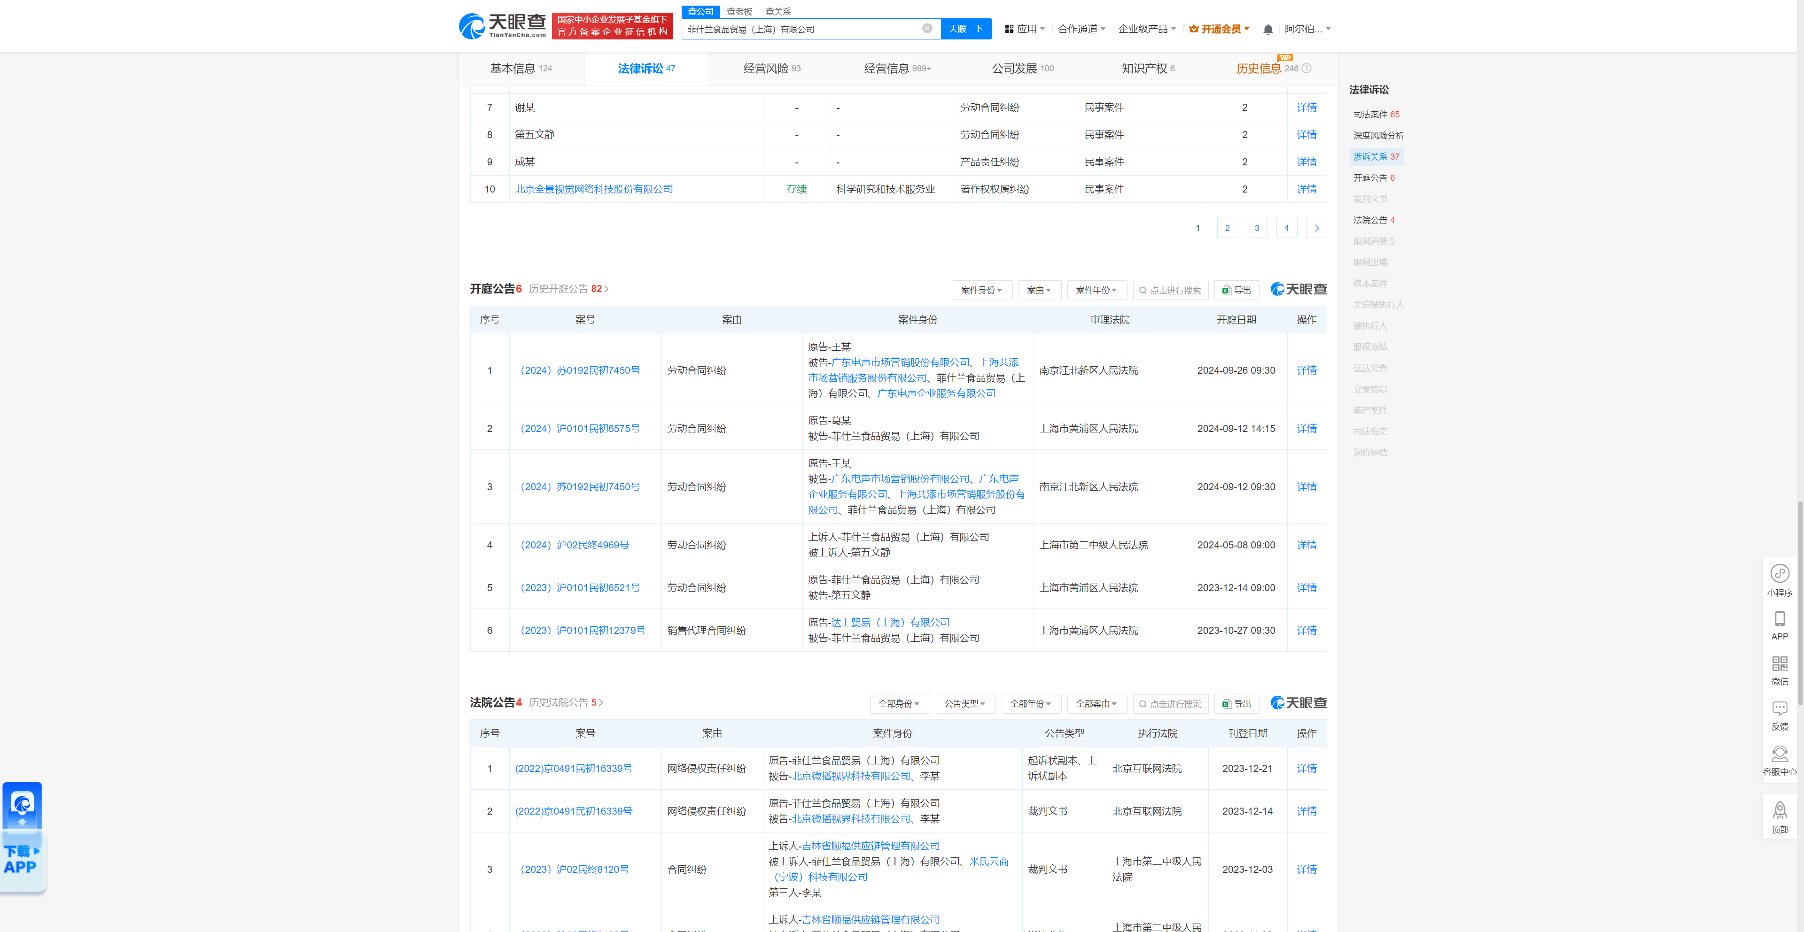Click the 开庭公告 search box 点击进行搜索
This screenshot has width=1804, height=932.
tap(1170, 290)
